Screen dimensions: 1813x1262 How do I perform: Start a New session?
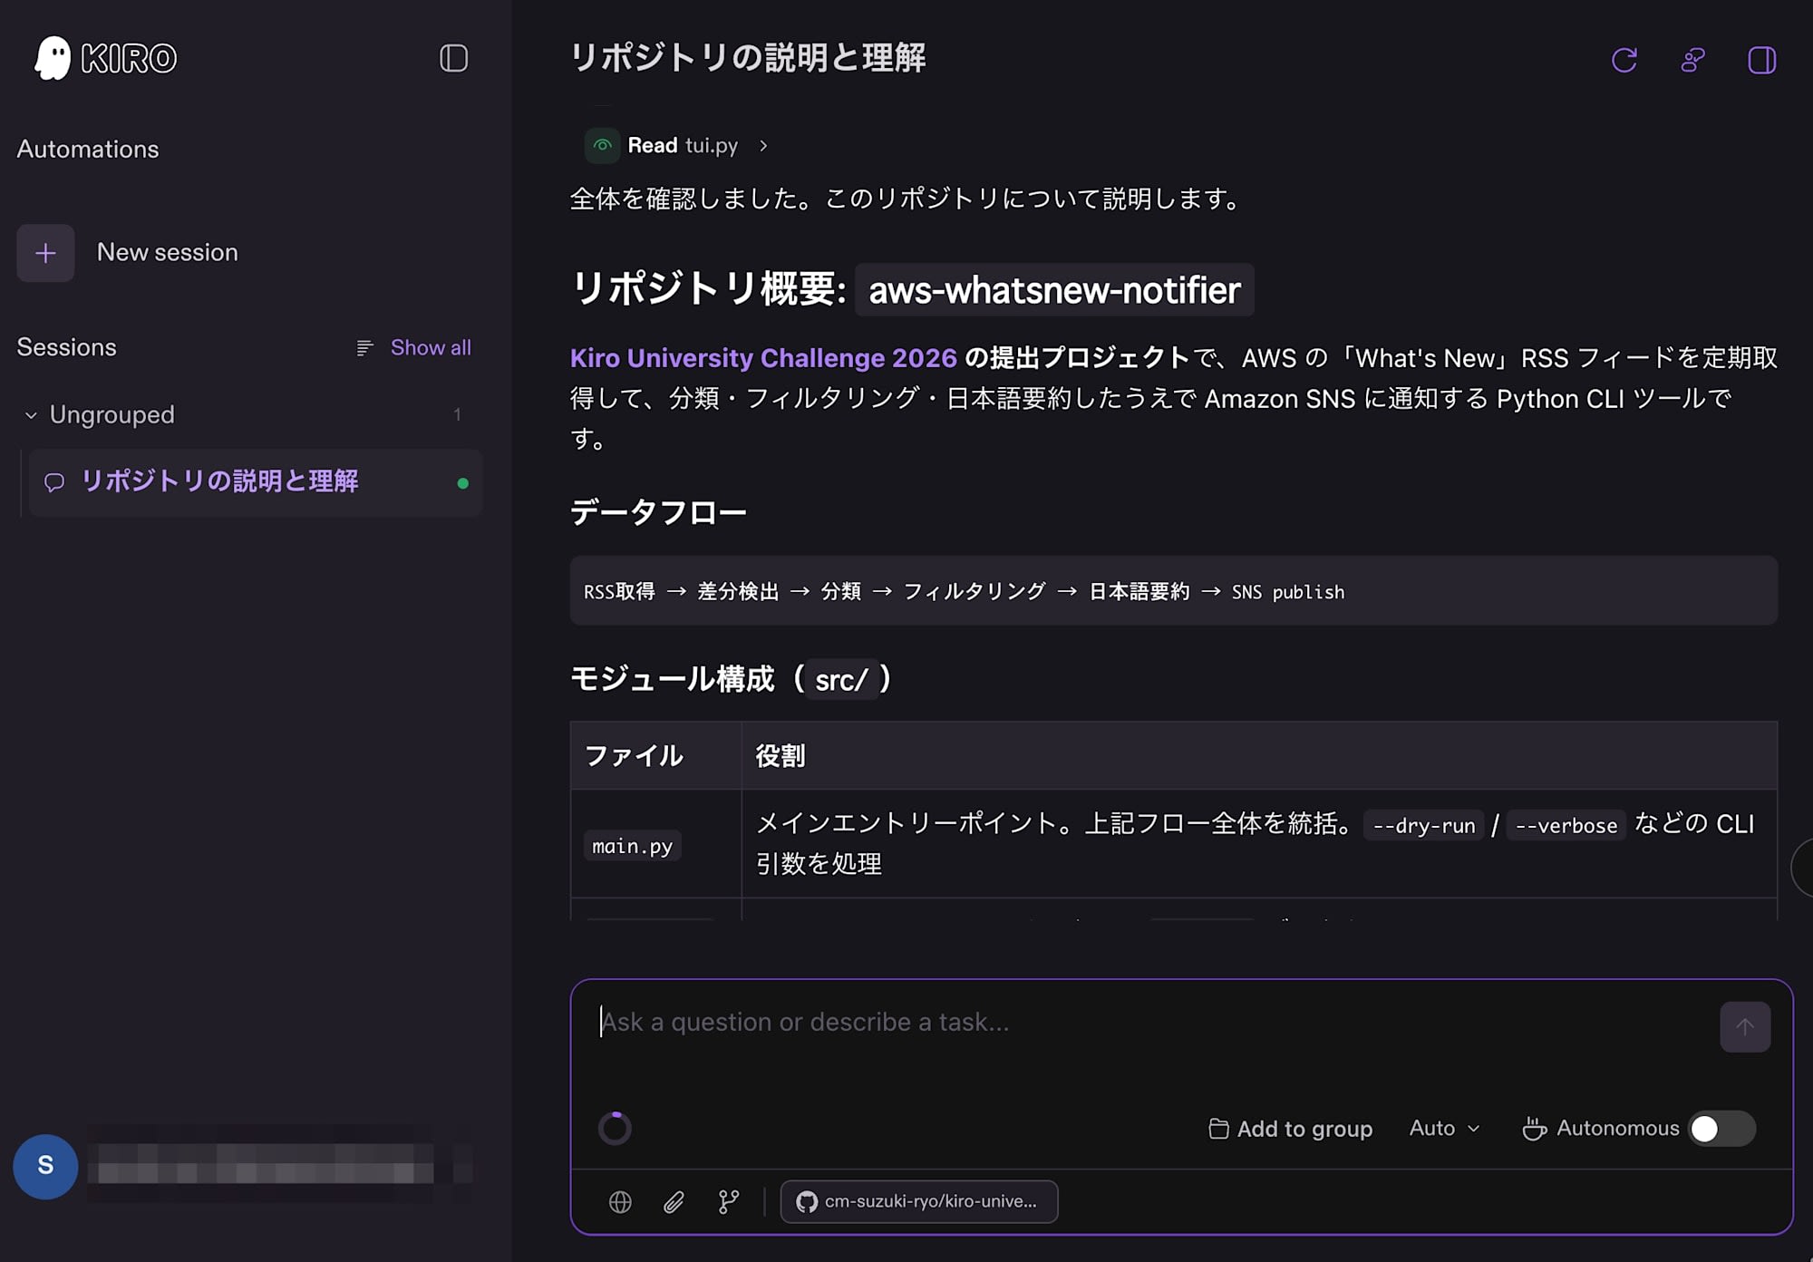(167, 252)
